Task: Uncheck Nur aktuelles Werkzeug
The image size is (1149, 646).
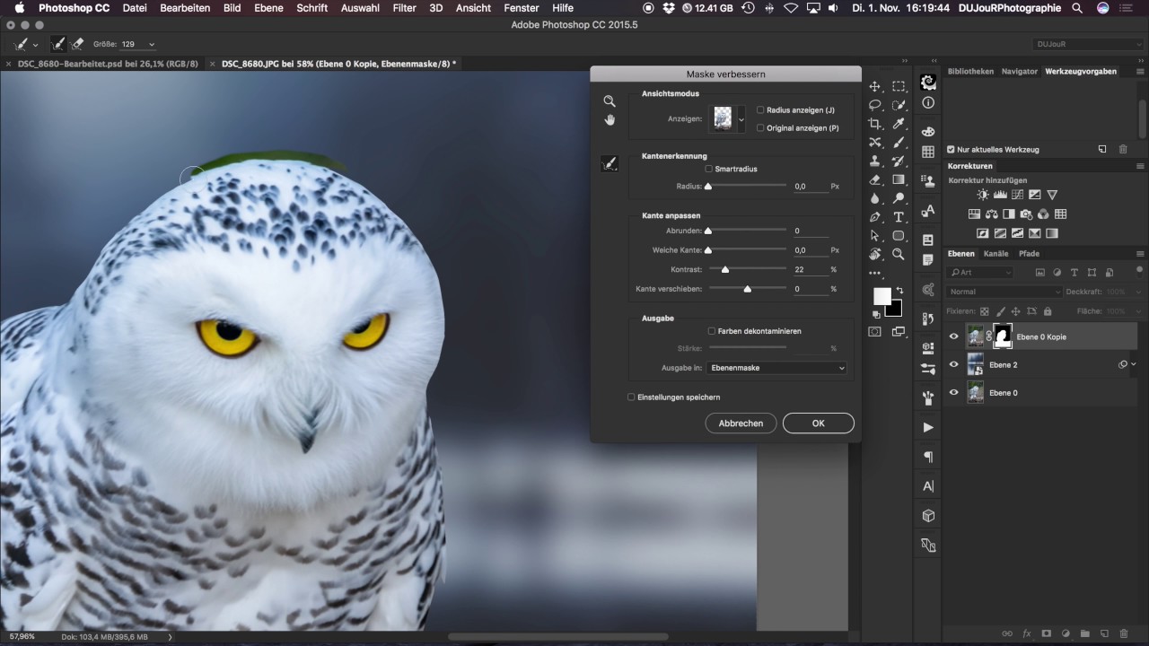Action: (952, 150)
